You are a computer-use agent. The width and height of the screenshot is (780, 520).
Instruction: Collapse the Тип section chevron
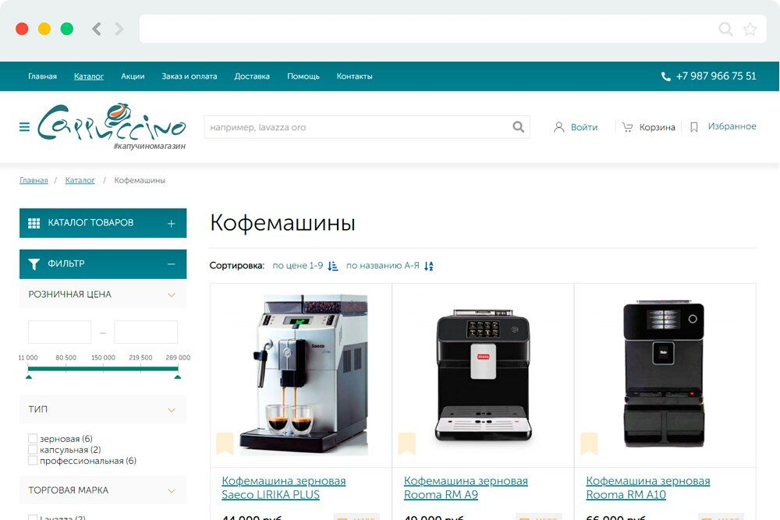pos(172,409)
